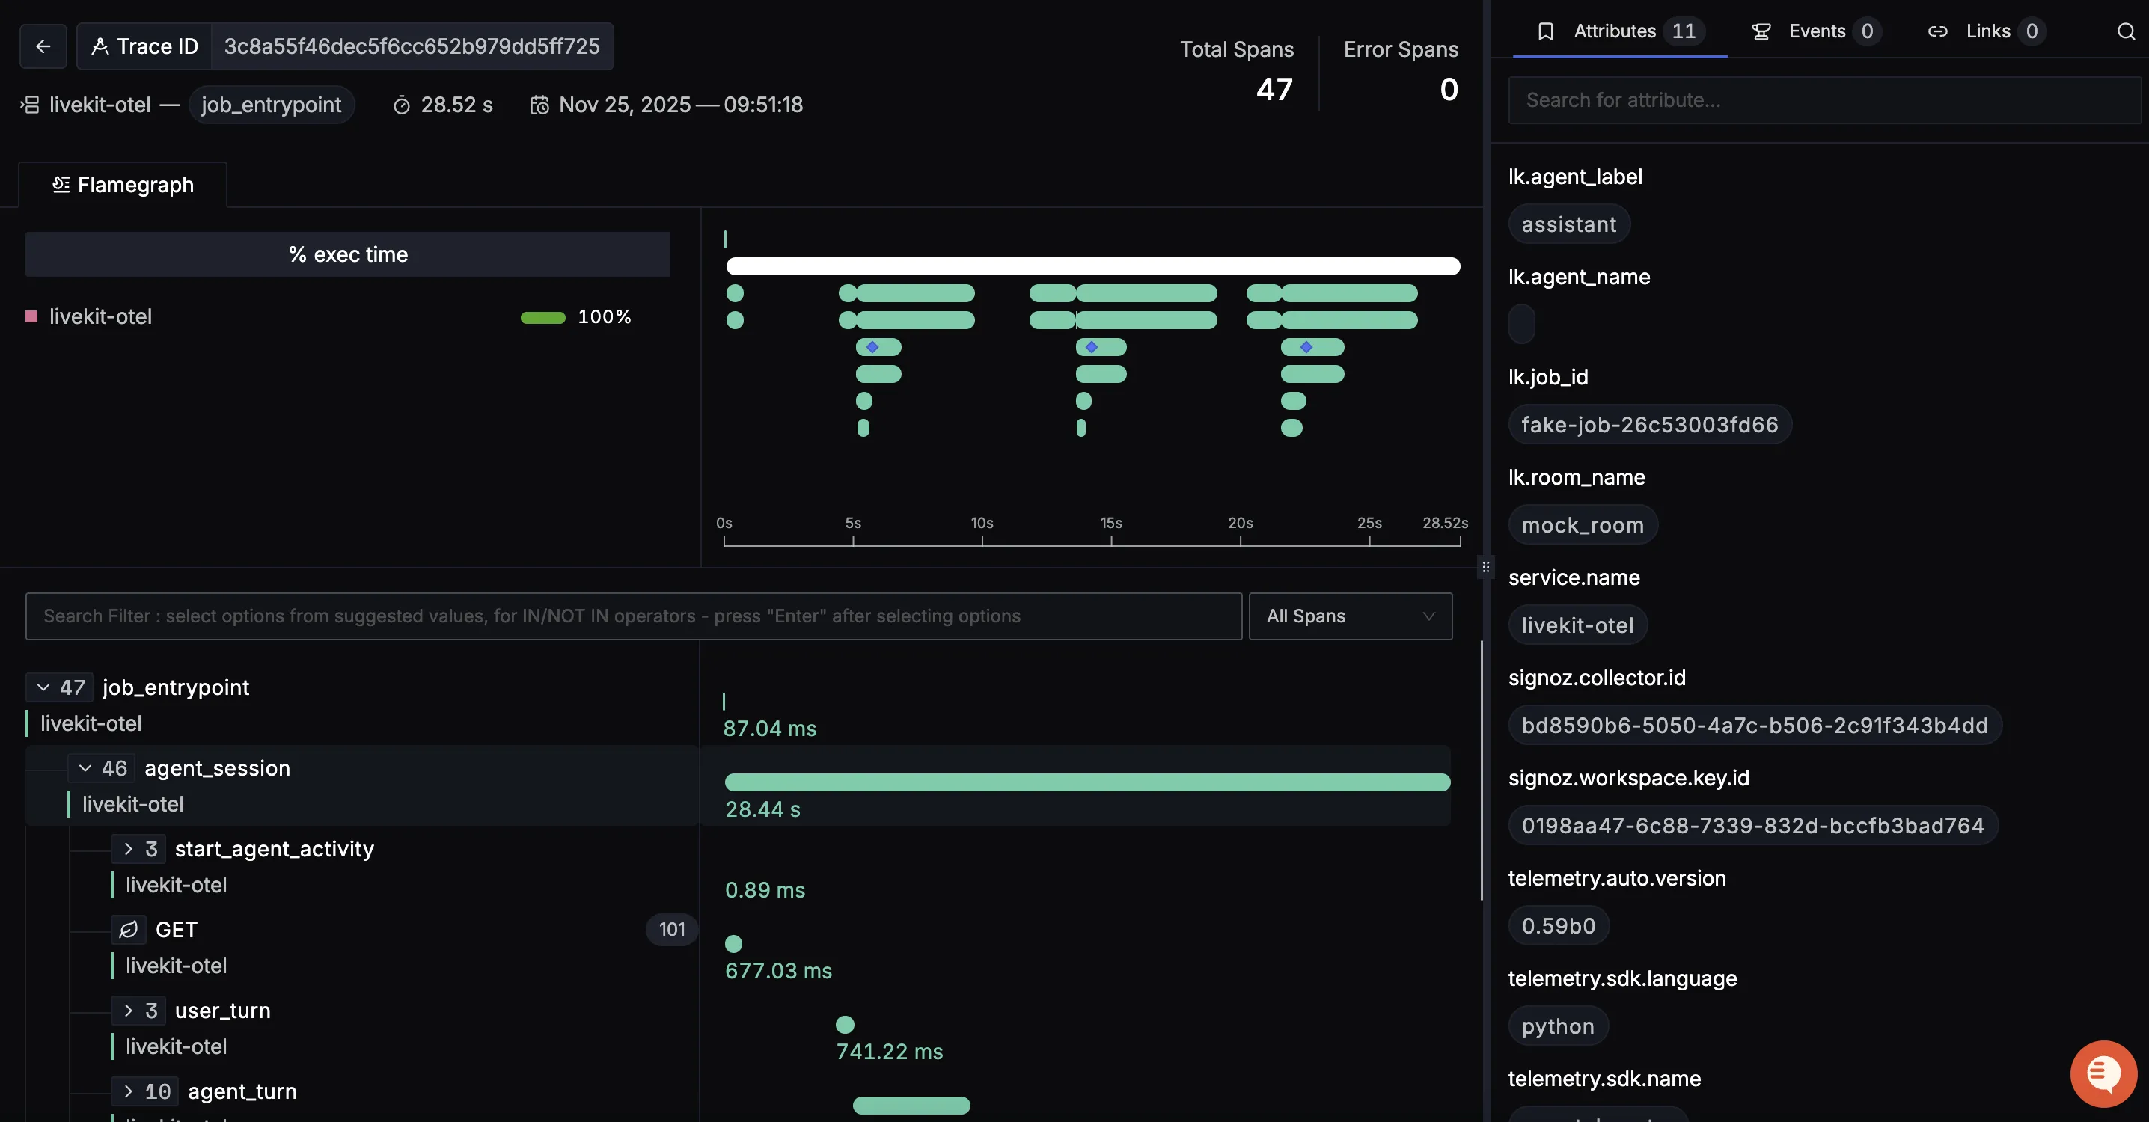Click the calendar icon beside Nov 25, 2025
This screenshot has height=1122, width=2149.
(539, 105)
